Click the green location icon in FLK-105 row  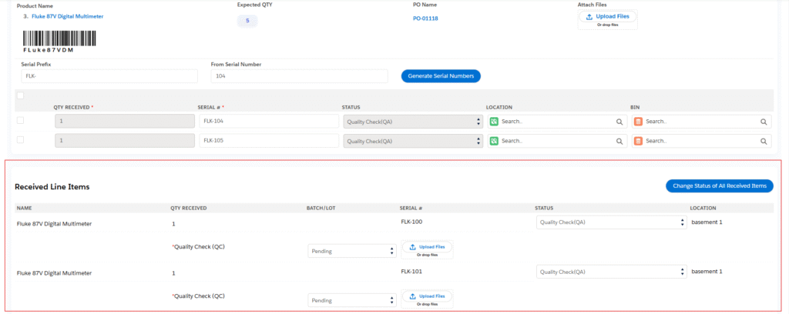[494, 141]
